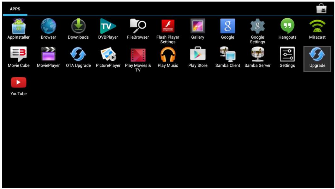Open PicturePlayer
The width and height of the screenshot is (335, 189).
pyautogui.click(x=108, y=57)
